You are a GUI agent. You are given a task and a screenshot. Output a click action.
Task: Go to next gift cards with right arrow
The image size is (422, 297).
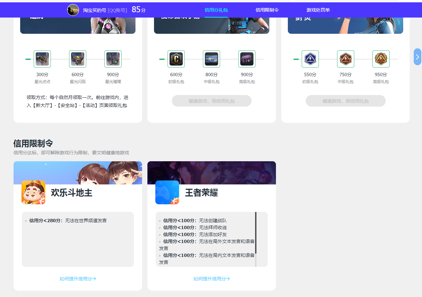[417, 57]
